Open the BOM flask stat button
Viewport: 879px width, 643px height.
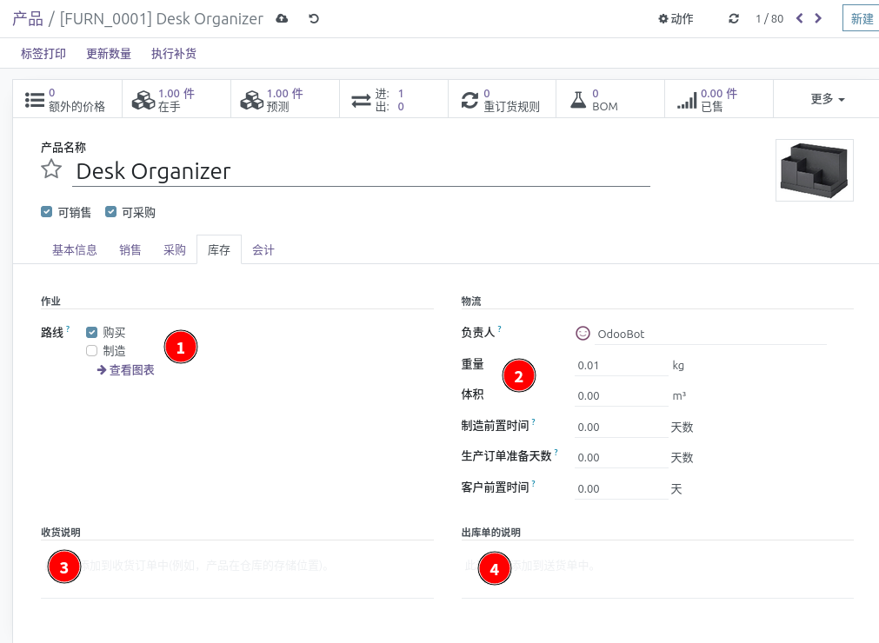[610, 99]
